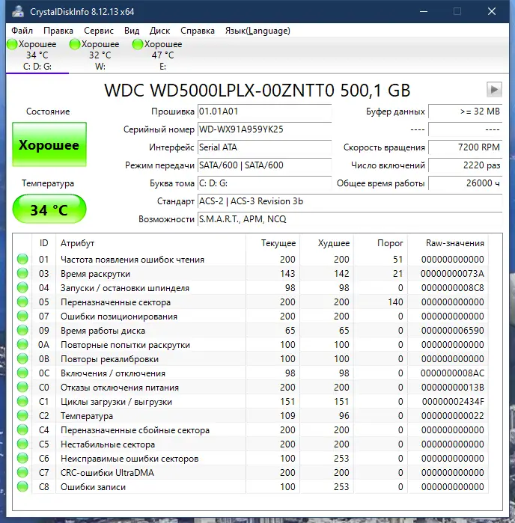Click status icon for CRC-ошибки UltraDMA row

pyautogui.click(x=22, y=473)
